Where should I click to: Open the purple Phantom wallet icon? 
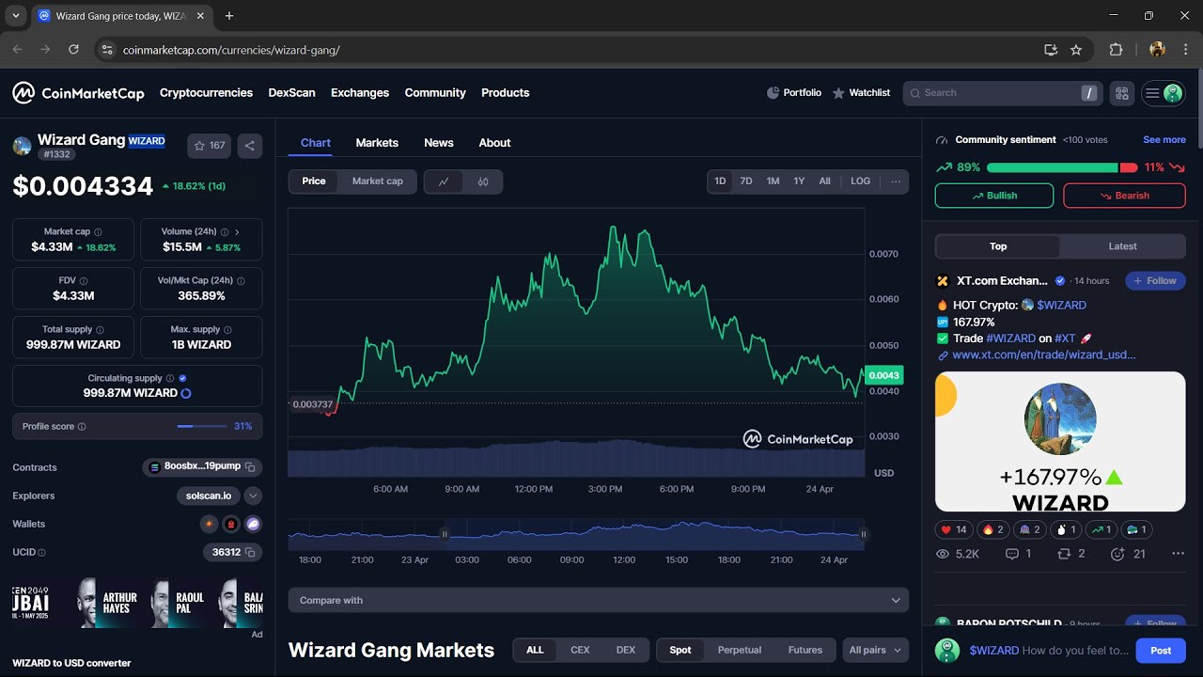[x=253, y=524]
